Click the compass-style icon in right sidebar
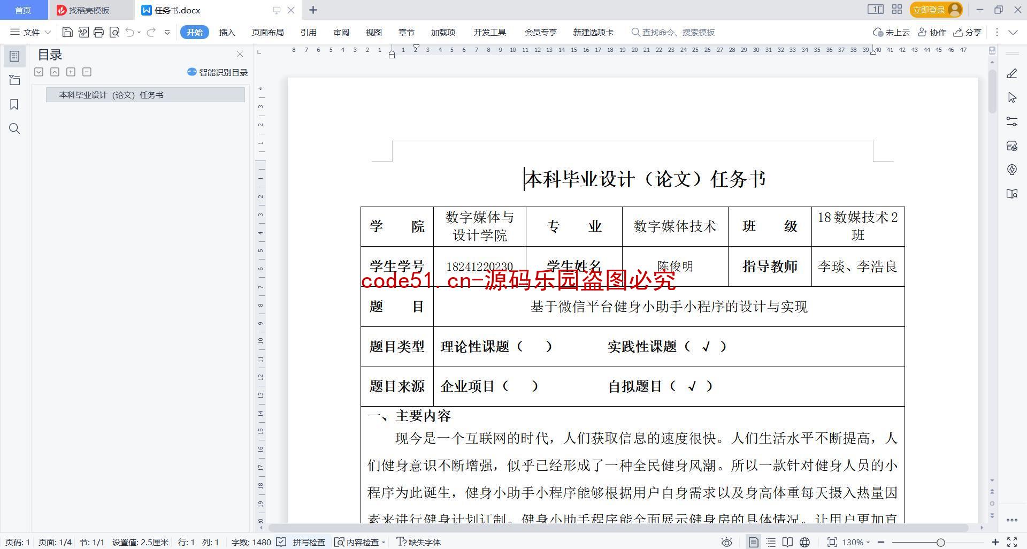1027x549 pixels. pyautogui.click(x=1011, y=170)
